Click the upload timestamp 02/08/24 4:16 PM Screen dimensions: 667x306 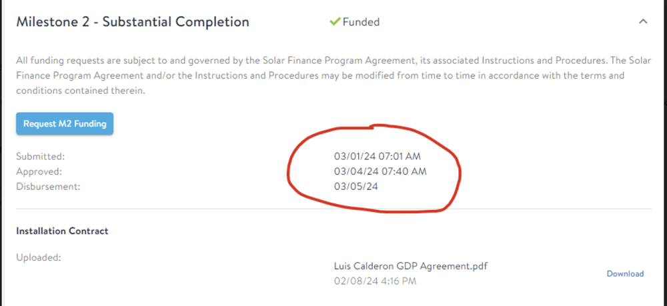(x=375, y=281)
